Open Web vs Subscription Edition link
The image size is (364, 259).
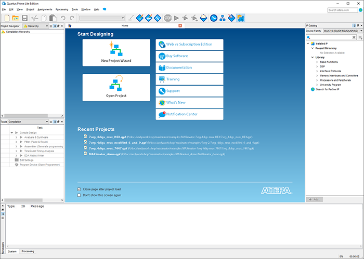[189, 44]
